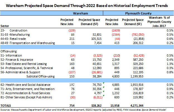174x112 pixels.
Task: Click the Plymouth County header cell
Action: (138, 13)
